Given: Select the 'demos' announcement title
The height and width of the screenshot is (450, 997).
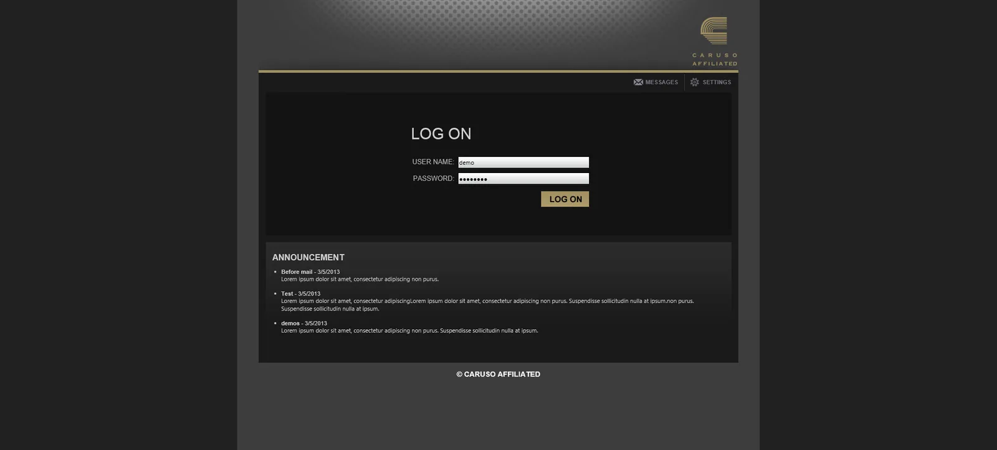Looking at the screenshot, I should pos(290,324).
